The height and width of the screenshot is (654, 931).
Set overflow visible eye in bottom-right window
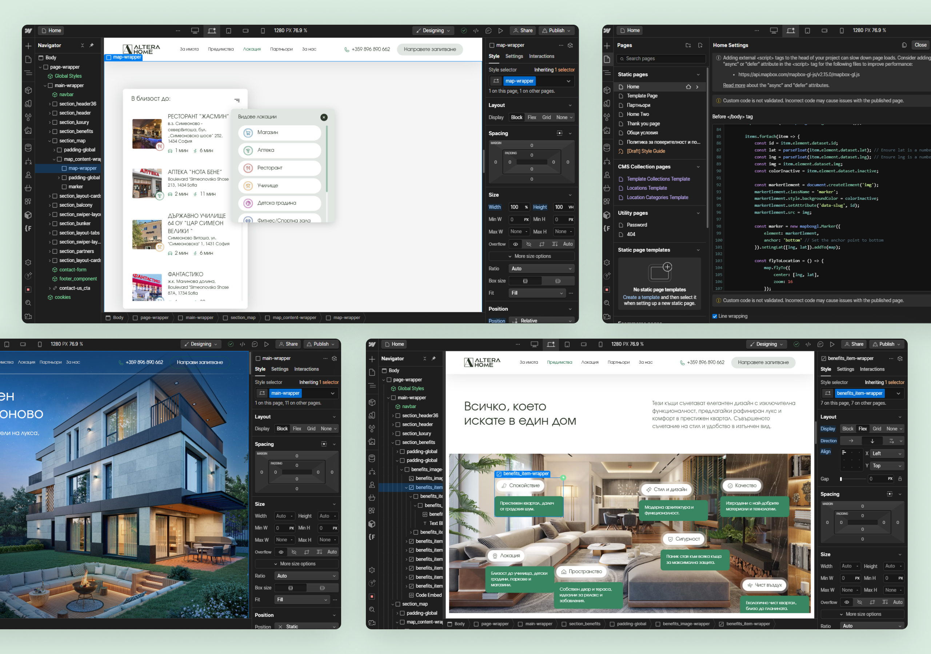click(847, 602)
